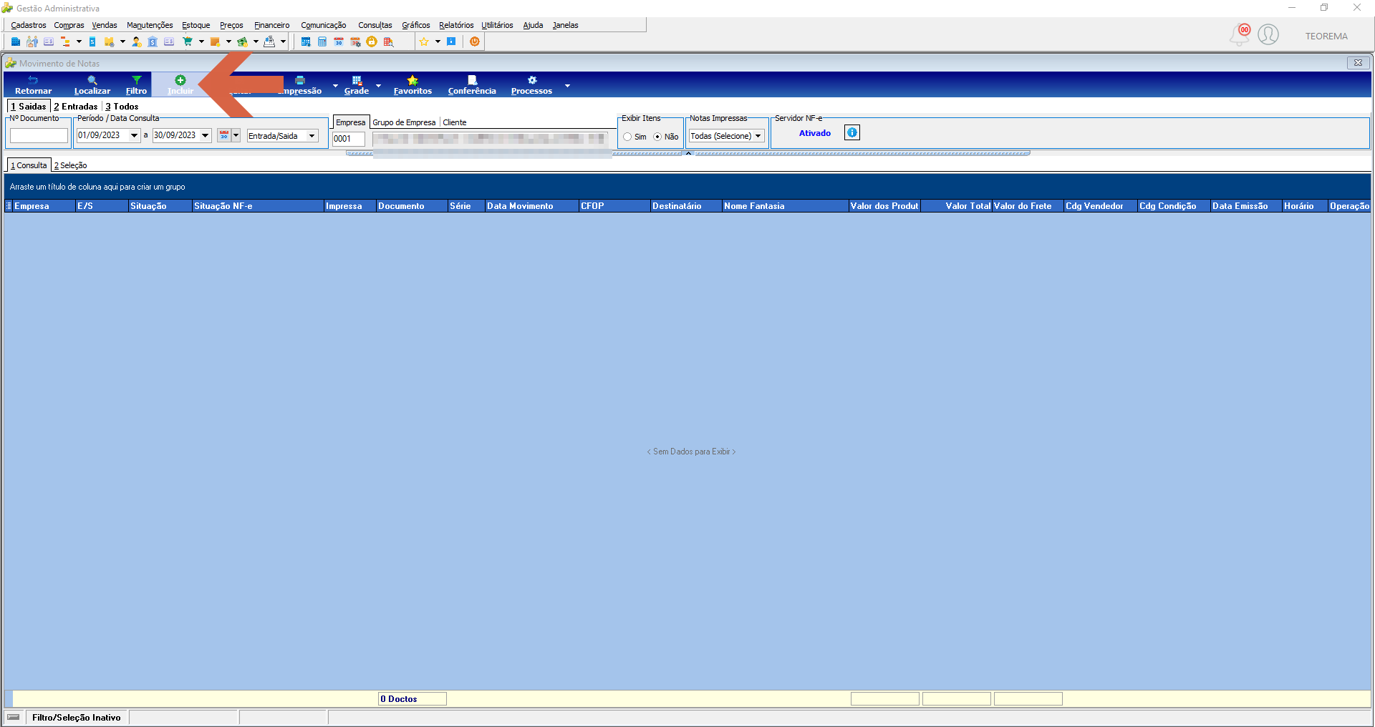The image size is (1375, 727).
Task: Expand the dropdown arrow beside Processos
Action: (x=567, y=85)
